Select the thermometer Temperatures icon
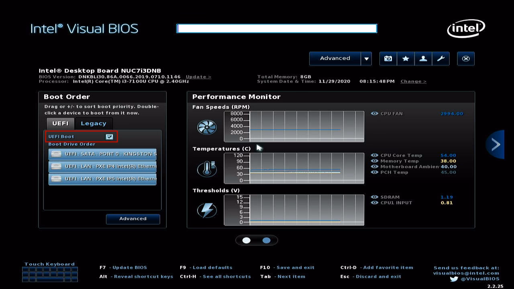 tap(206, 169)
